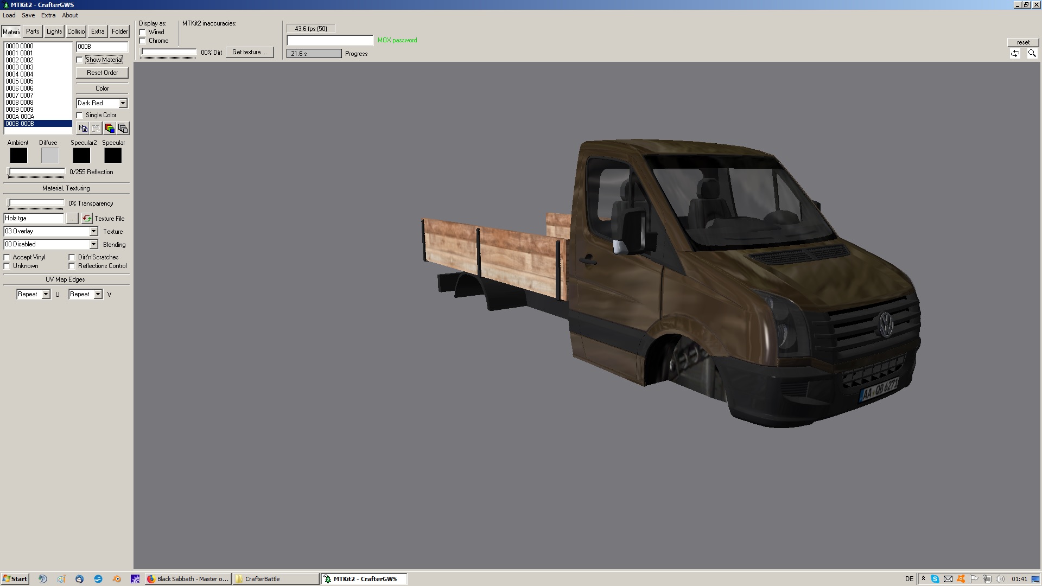The height and width of the screenshot is (586, 1042).
Task: Switch to CrafterBattle folder taskbar window
Action: [276, 579]
